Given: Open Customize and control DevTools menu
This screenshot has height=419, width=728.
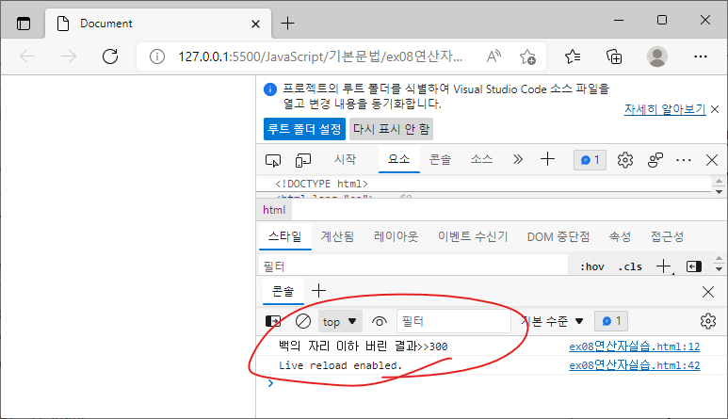Looking at the screenshot, I should (684, 160).
